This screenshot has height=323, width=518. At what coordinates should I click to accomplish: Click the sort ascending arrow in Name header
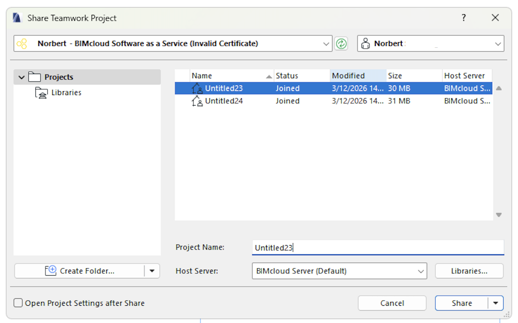click(269, 77)
